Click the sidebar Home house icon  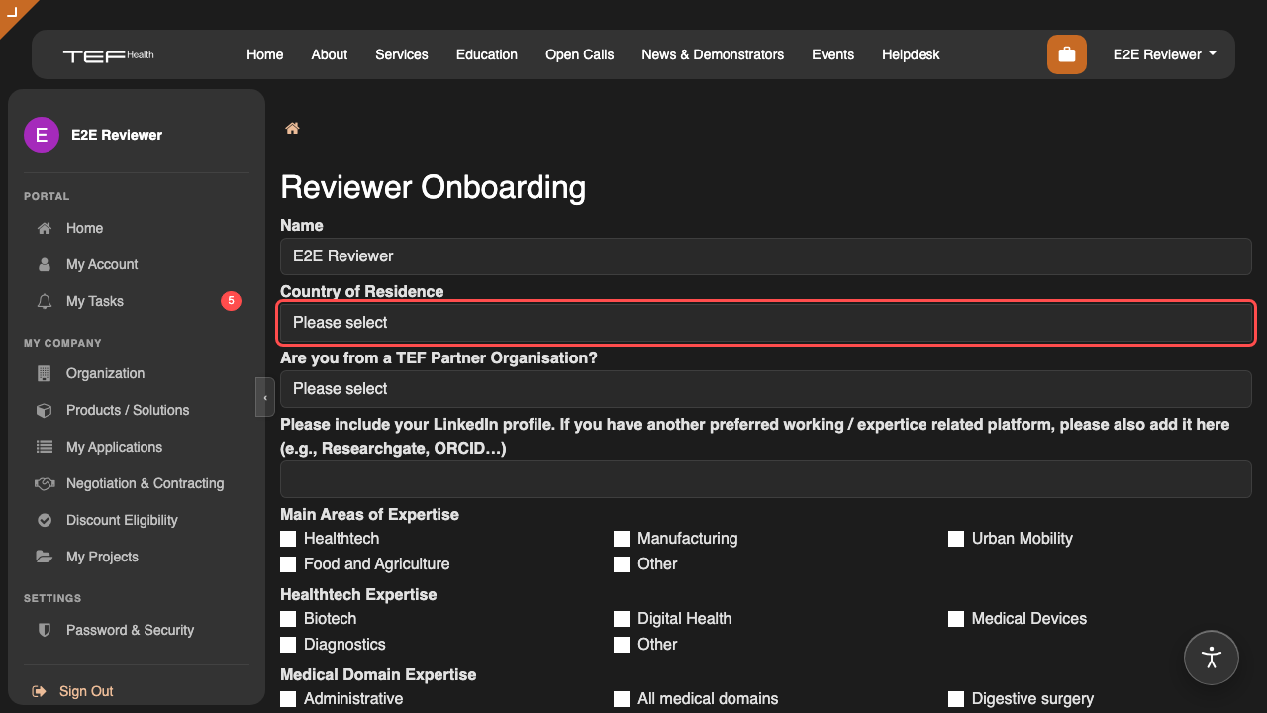click(44, 228)
